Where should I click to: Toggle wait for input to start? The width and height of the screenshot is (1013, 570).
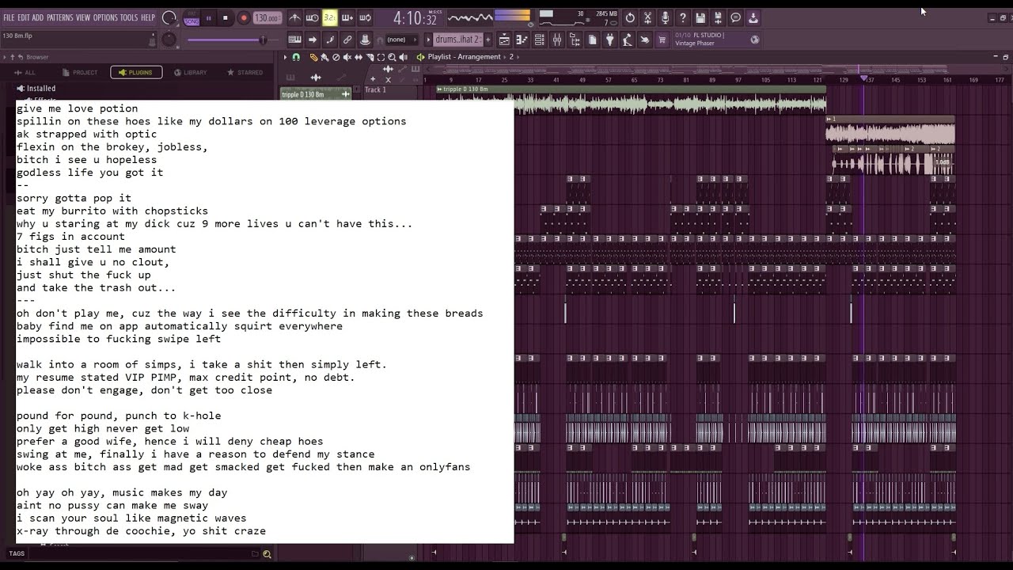pyautogui.click(x=313, y=17)
